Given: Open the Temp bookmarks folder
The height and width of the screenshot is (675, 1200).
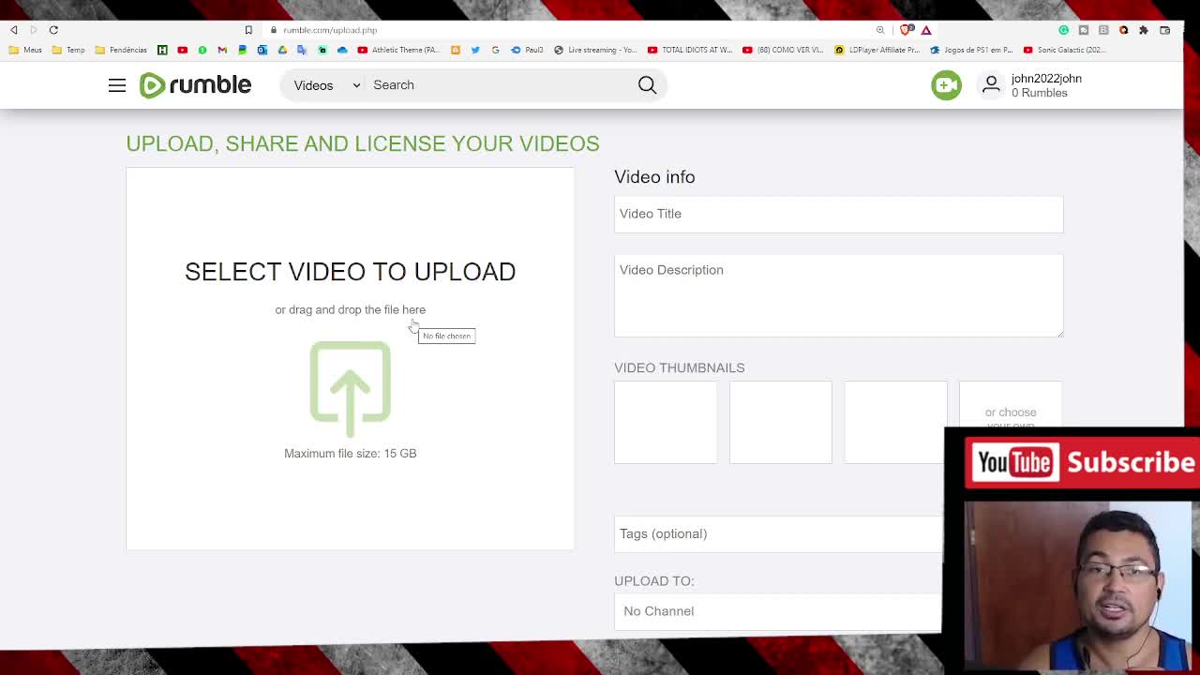Looking at the screenshot, I should click(68, 50).
